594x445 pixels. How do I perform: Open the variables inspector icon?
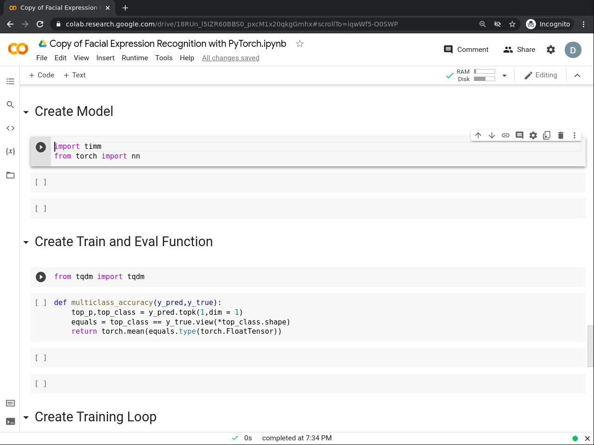(10, 151)
